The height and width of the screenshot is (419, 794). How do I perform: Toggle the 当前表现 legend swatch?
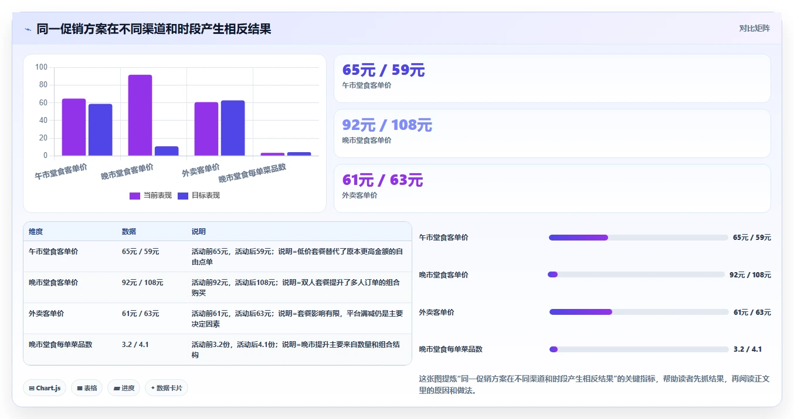pos(135,195)
